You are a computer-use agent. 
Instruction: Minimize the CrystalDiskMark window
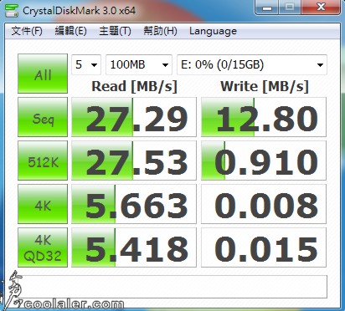click(266, 8)
